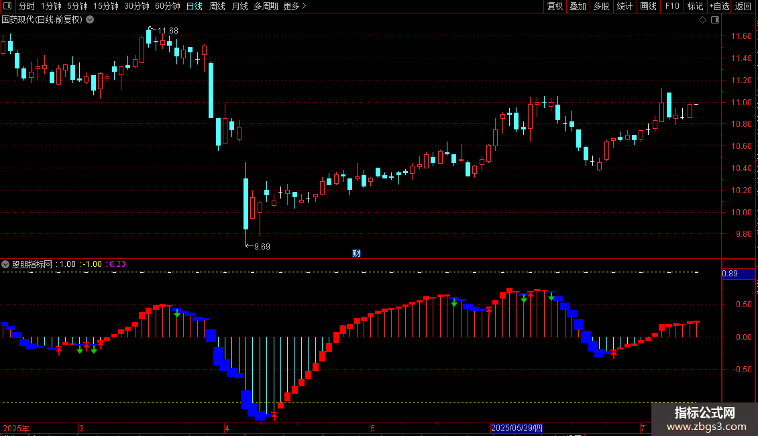Select the 15分钟 period

pyautogui.click(x=106, y=6)
